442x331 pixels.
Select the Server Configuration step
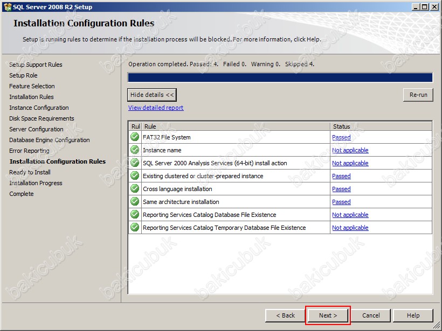click(36, 129)
